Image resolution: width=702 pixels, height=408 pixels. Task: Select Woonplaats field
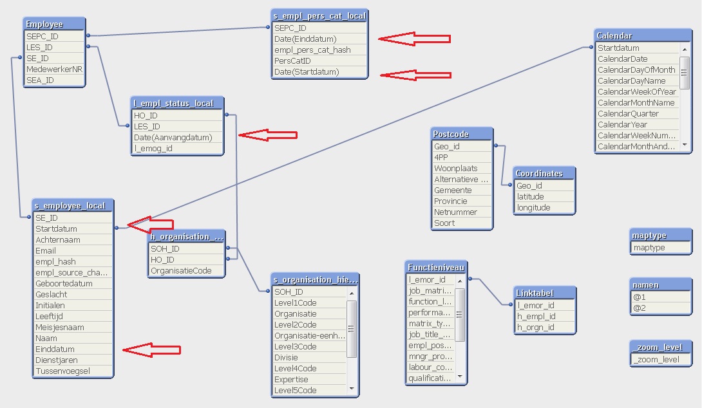click(x=462, y=168)
